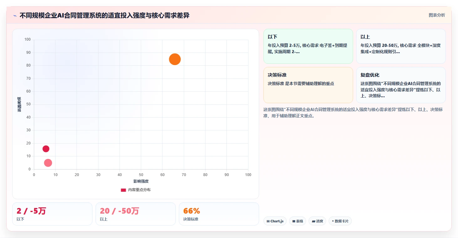Click the 图表分析 label in header
Screen dimensions: 458x238
pos(437,15)
